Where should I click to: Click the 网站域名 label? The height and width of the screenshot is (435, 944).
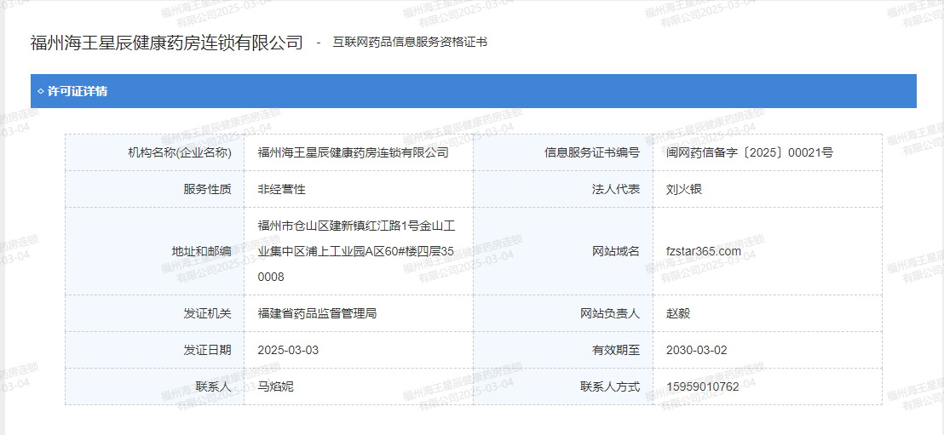click(x=616, y=251)
